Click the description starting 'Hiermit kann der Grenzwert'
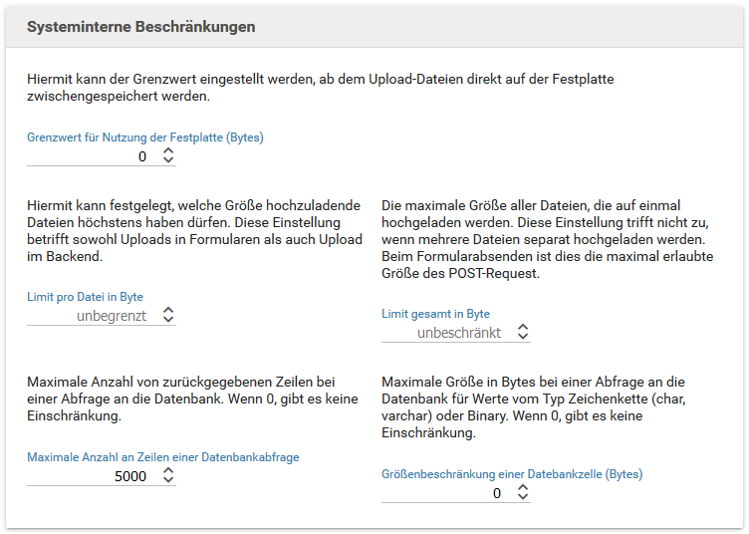The image size is (749, 534). click(x=321, y=88)
